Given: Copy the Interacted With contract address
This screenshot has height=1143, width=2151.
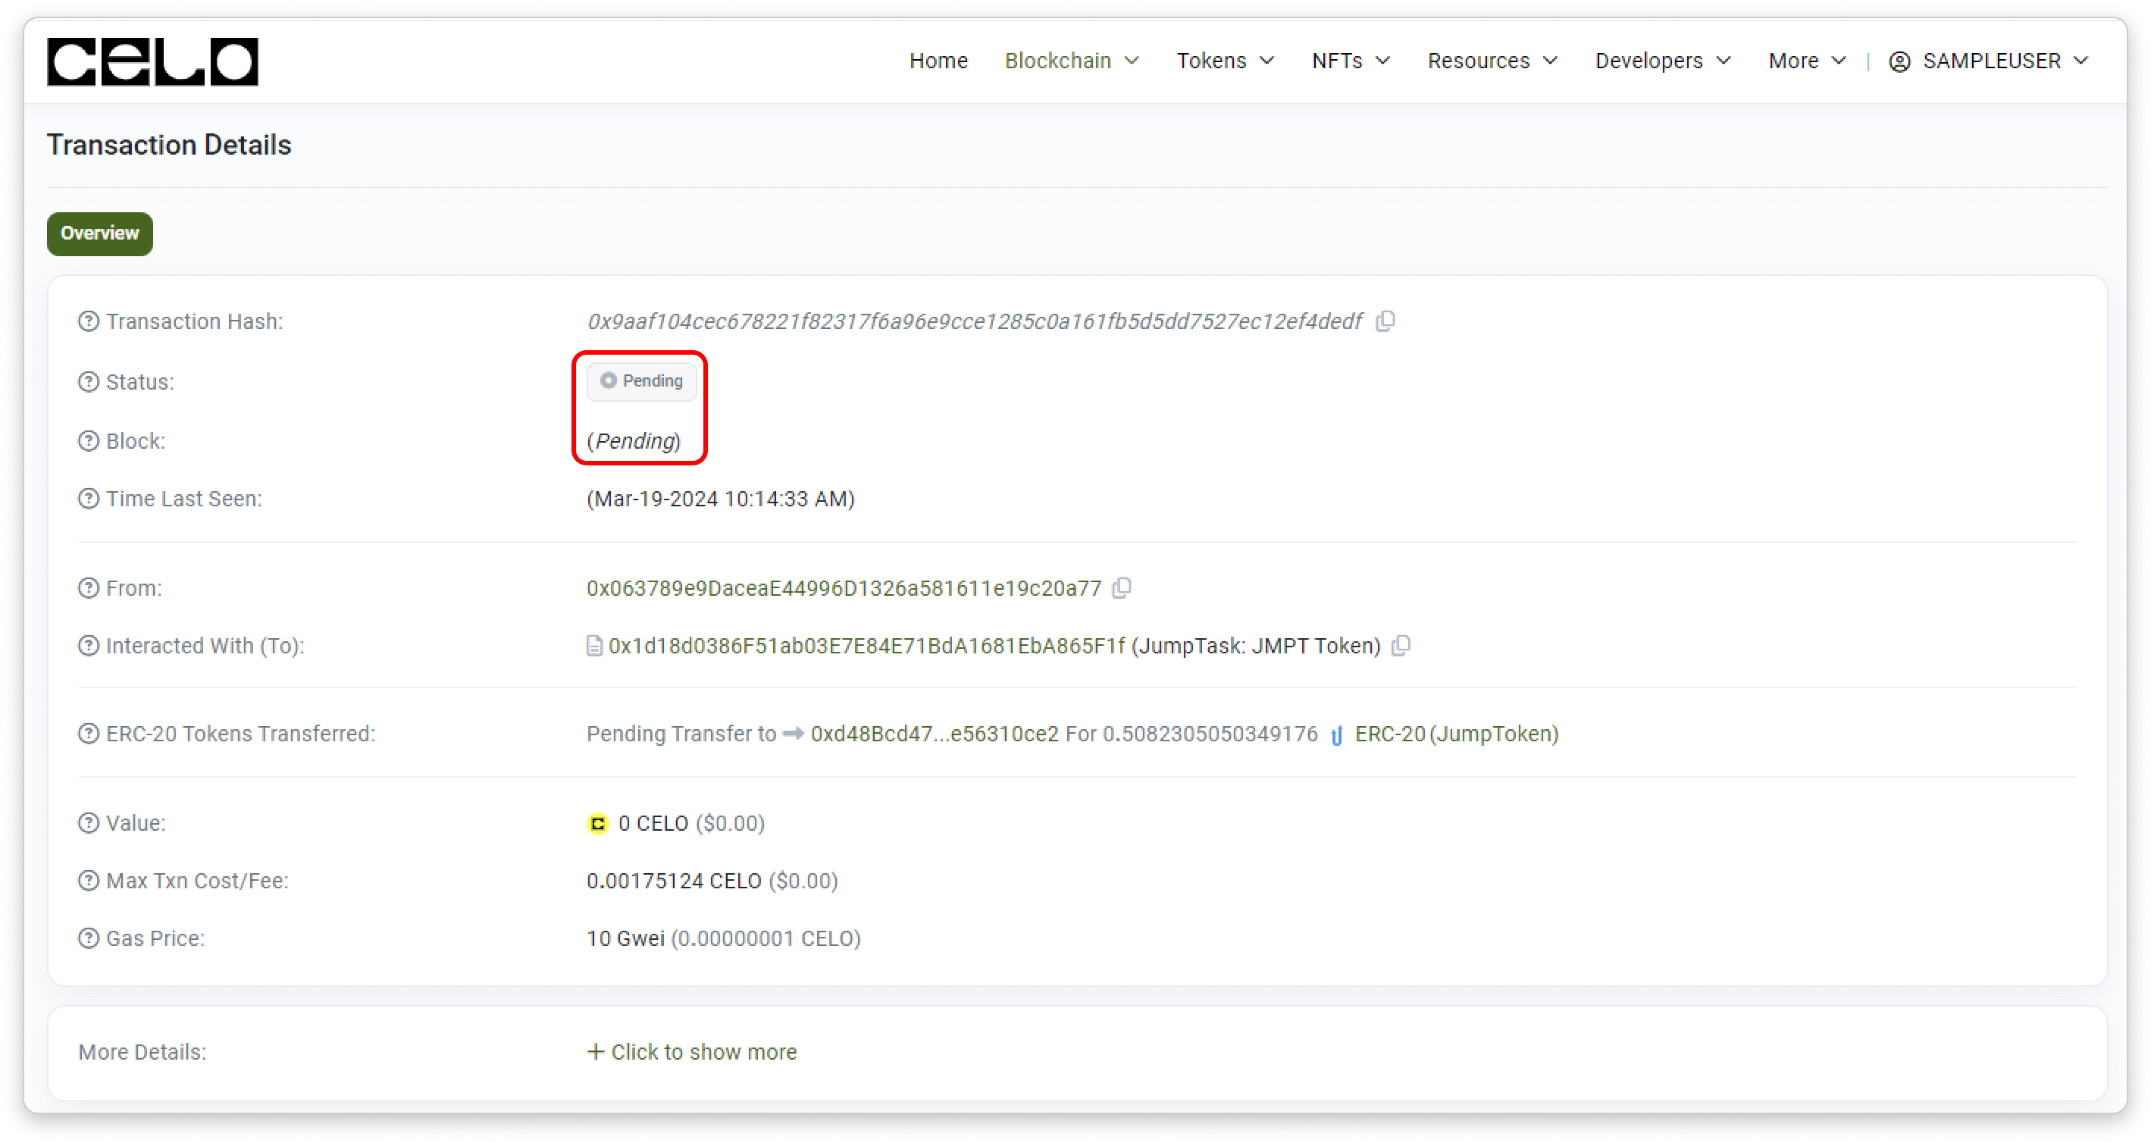Looking at the screenshot, I should [1401, 647].
